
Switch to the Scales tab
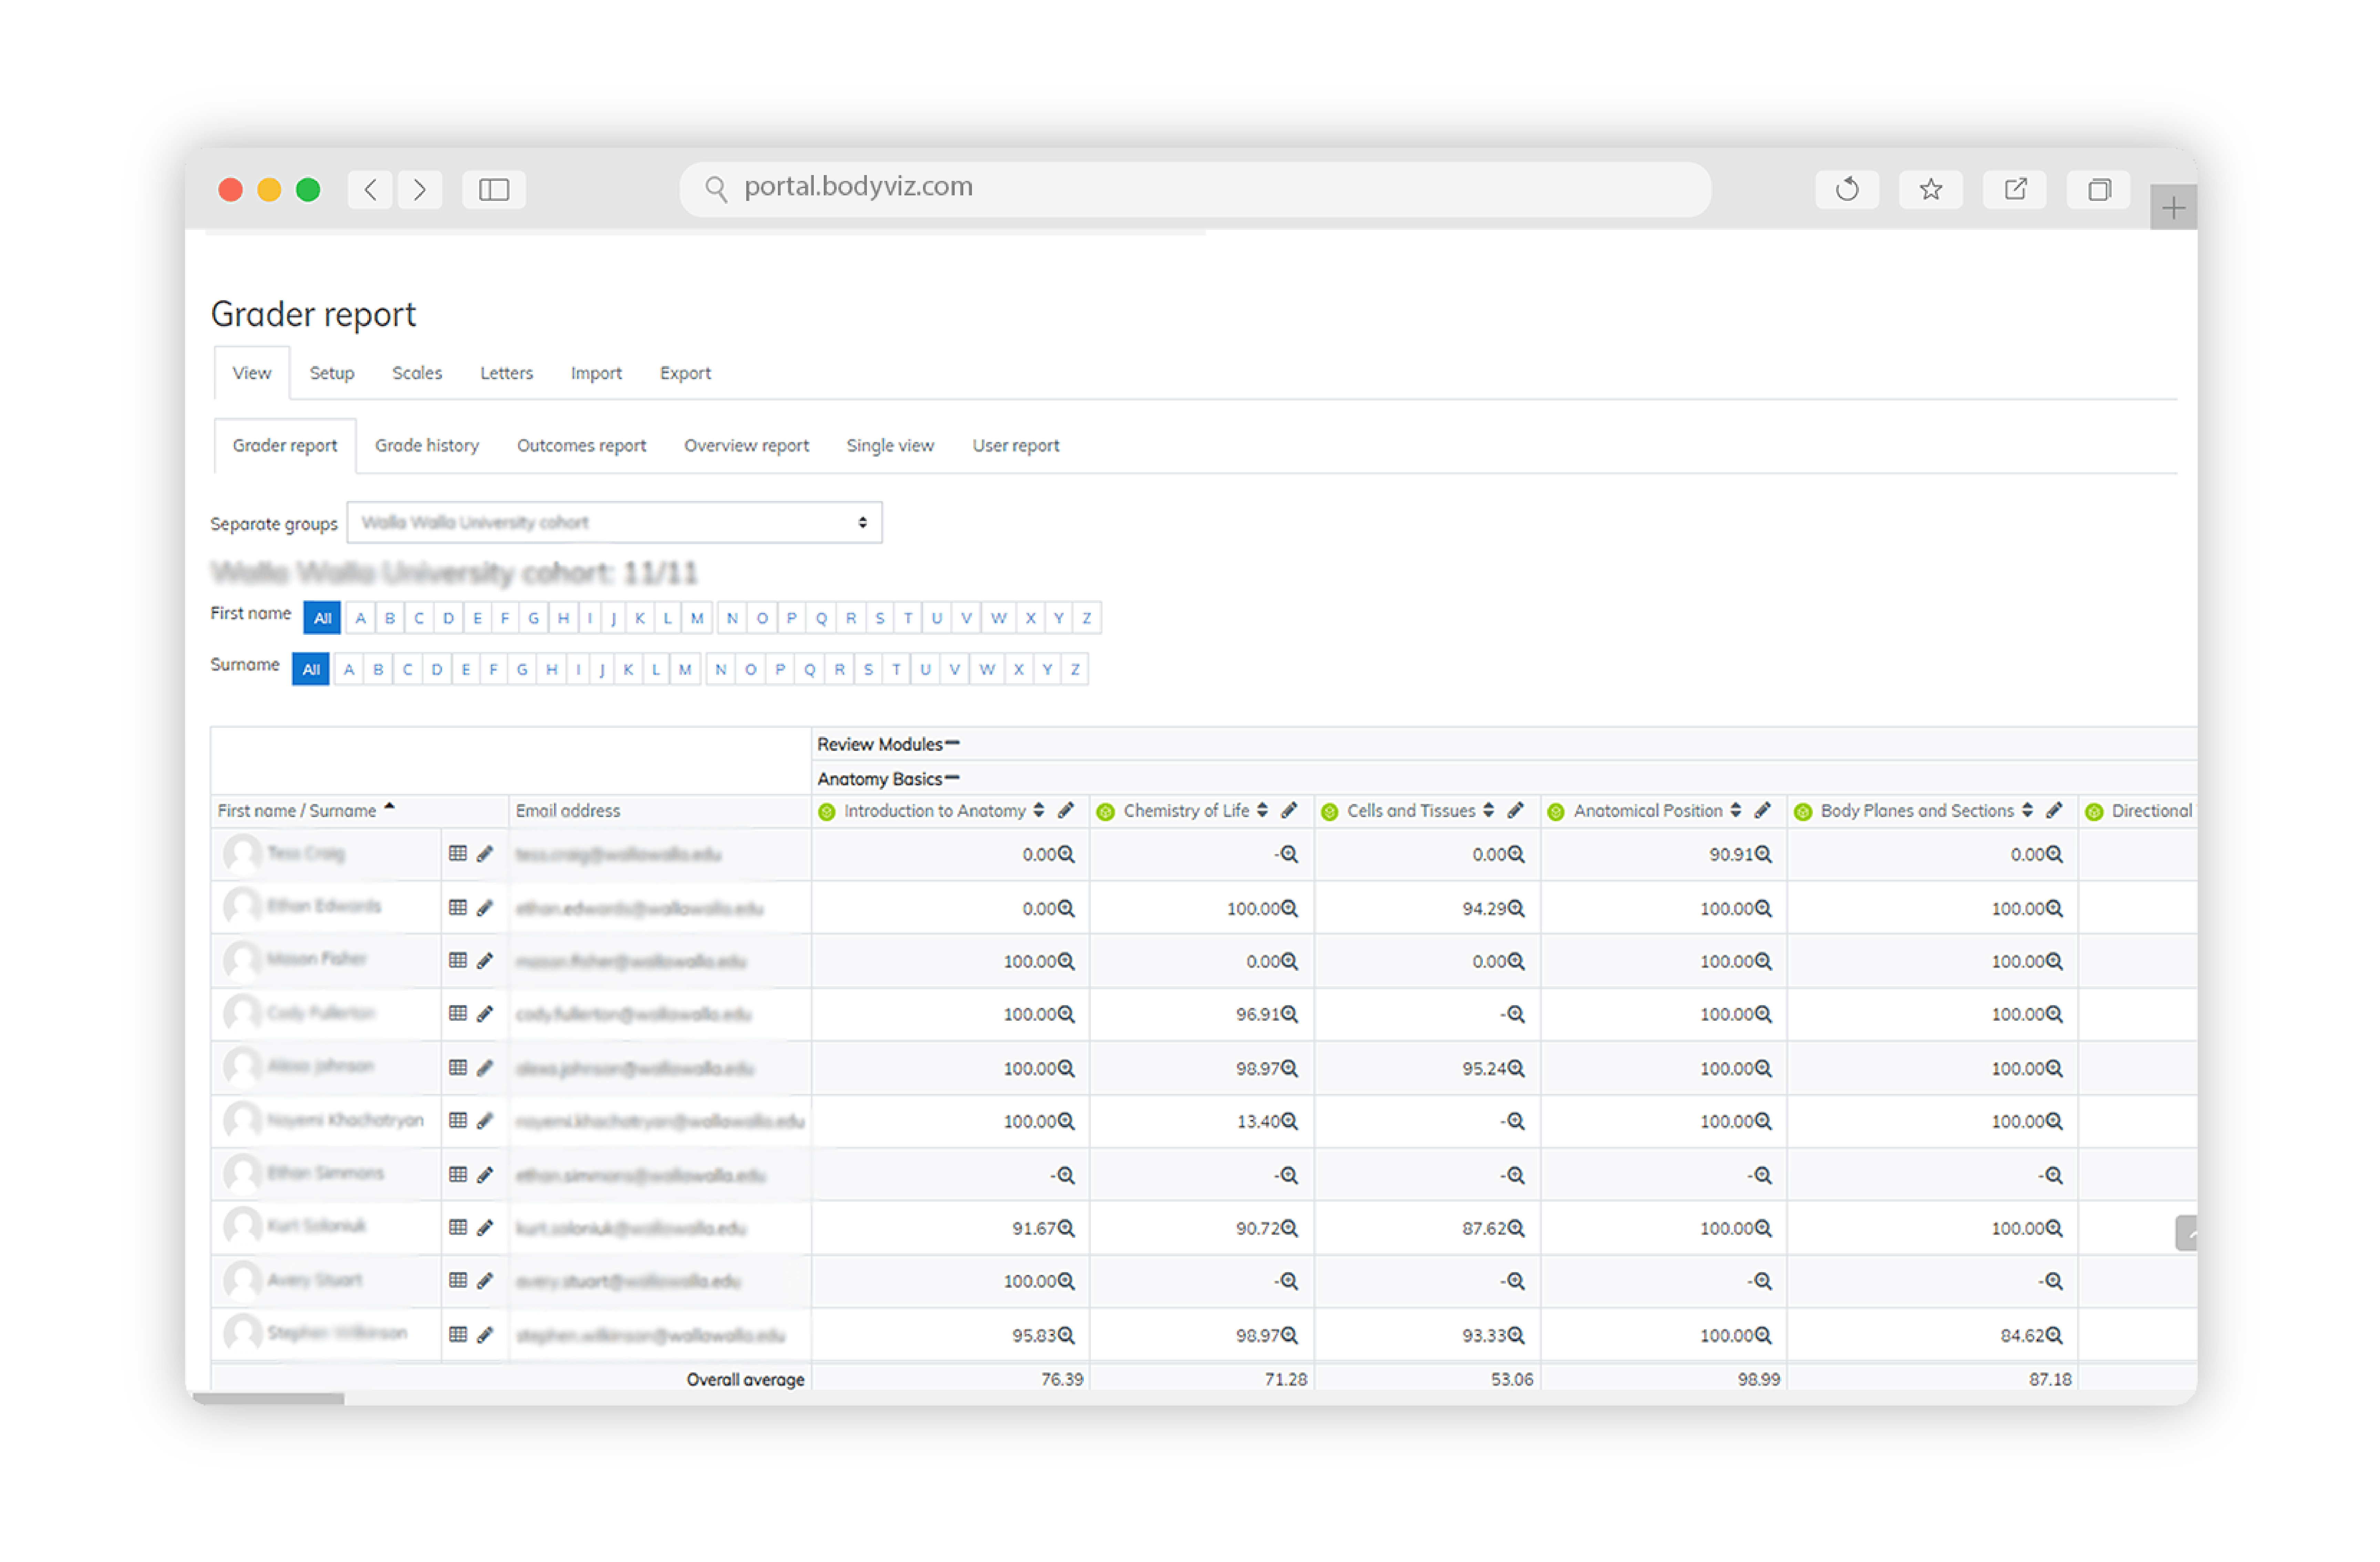(417, 373)
